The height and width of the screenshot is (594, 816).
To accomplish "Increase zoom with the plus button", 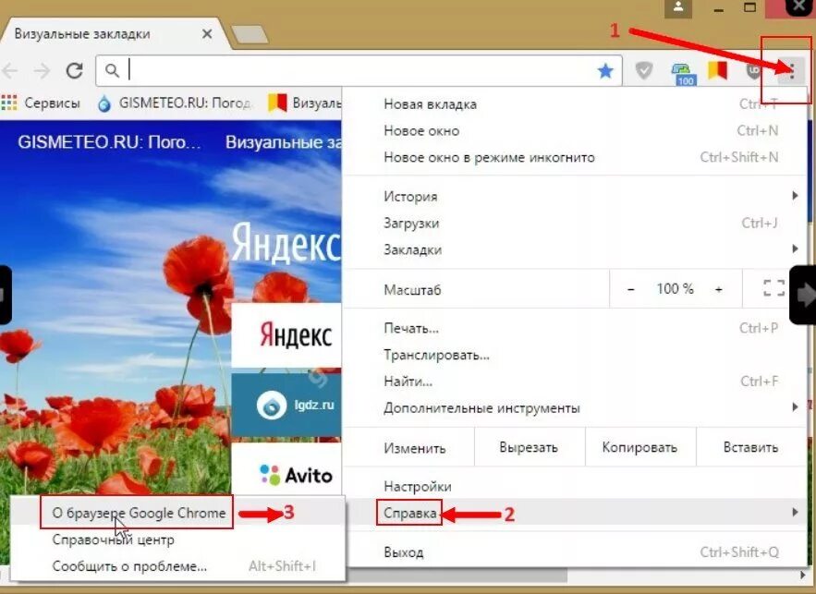I will [x=719, y=289].
